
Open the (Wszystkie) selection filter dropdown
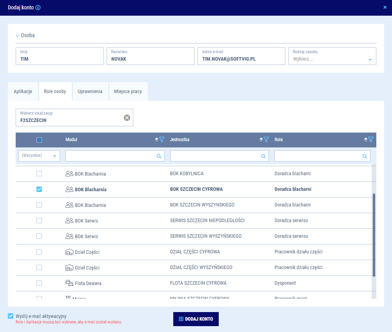(x=39, y=156)
